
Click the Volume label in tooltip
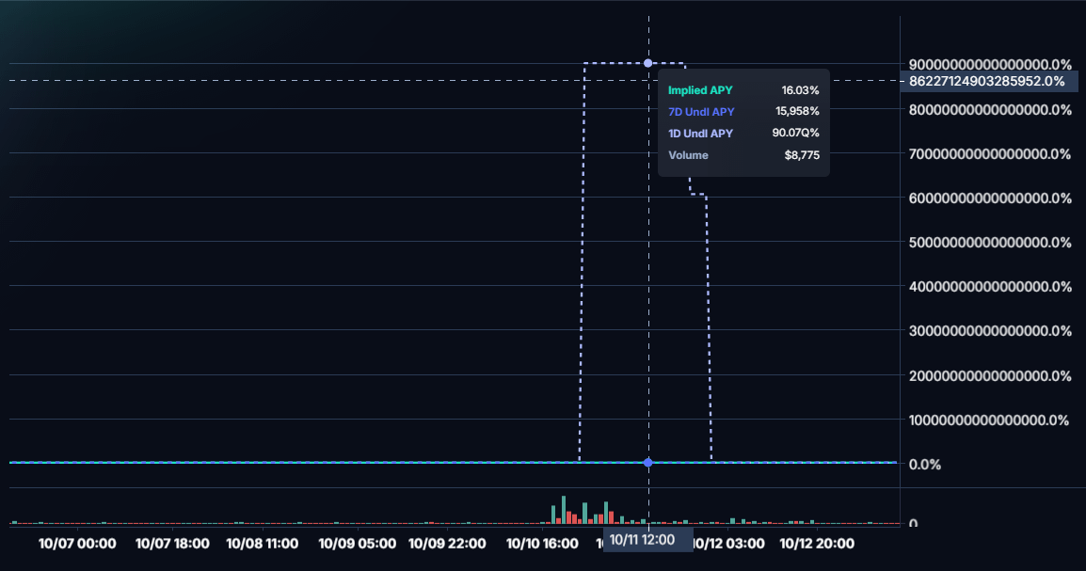(688, 155)
